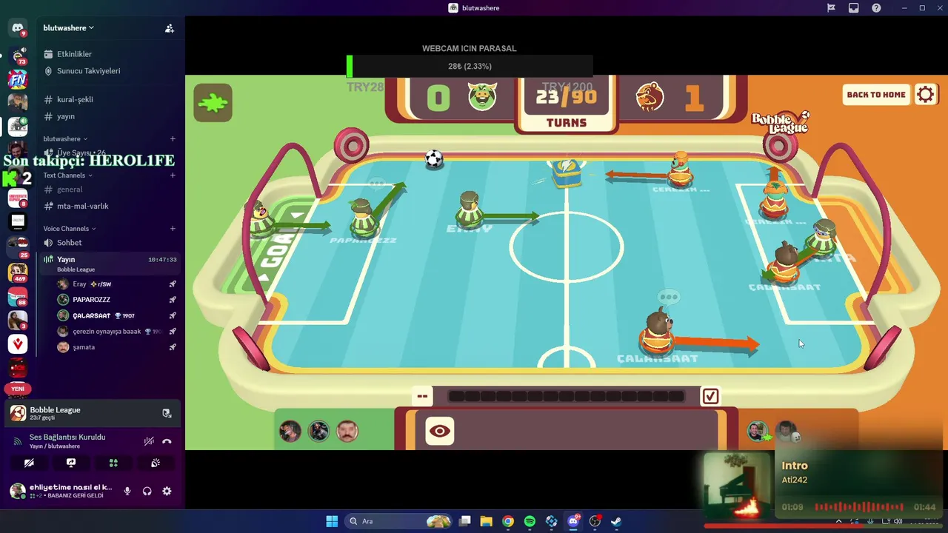Expand hidden system tray icons chevron
Image resolution: width=948 pixels, height=533 pixels.
(x=838, y=521)
